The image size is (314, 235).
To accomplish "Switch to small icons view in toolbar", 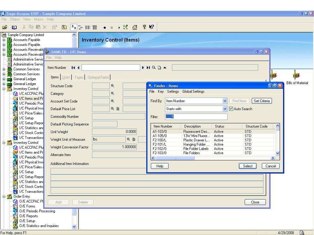I will tap(81, 27).
